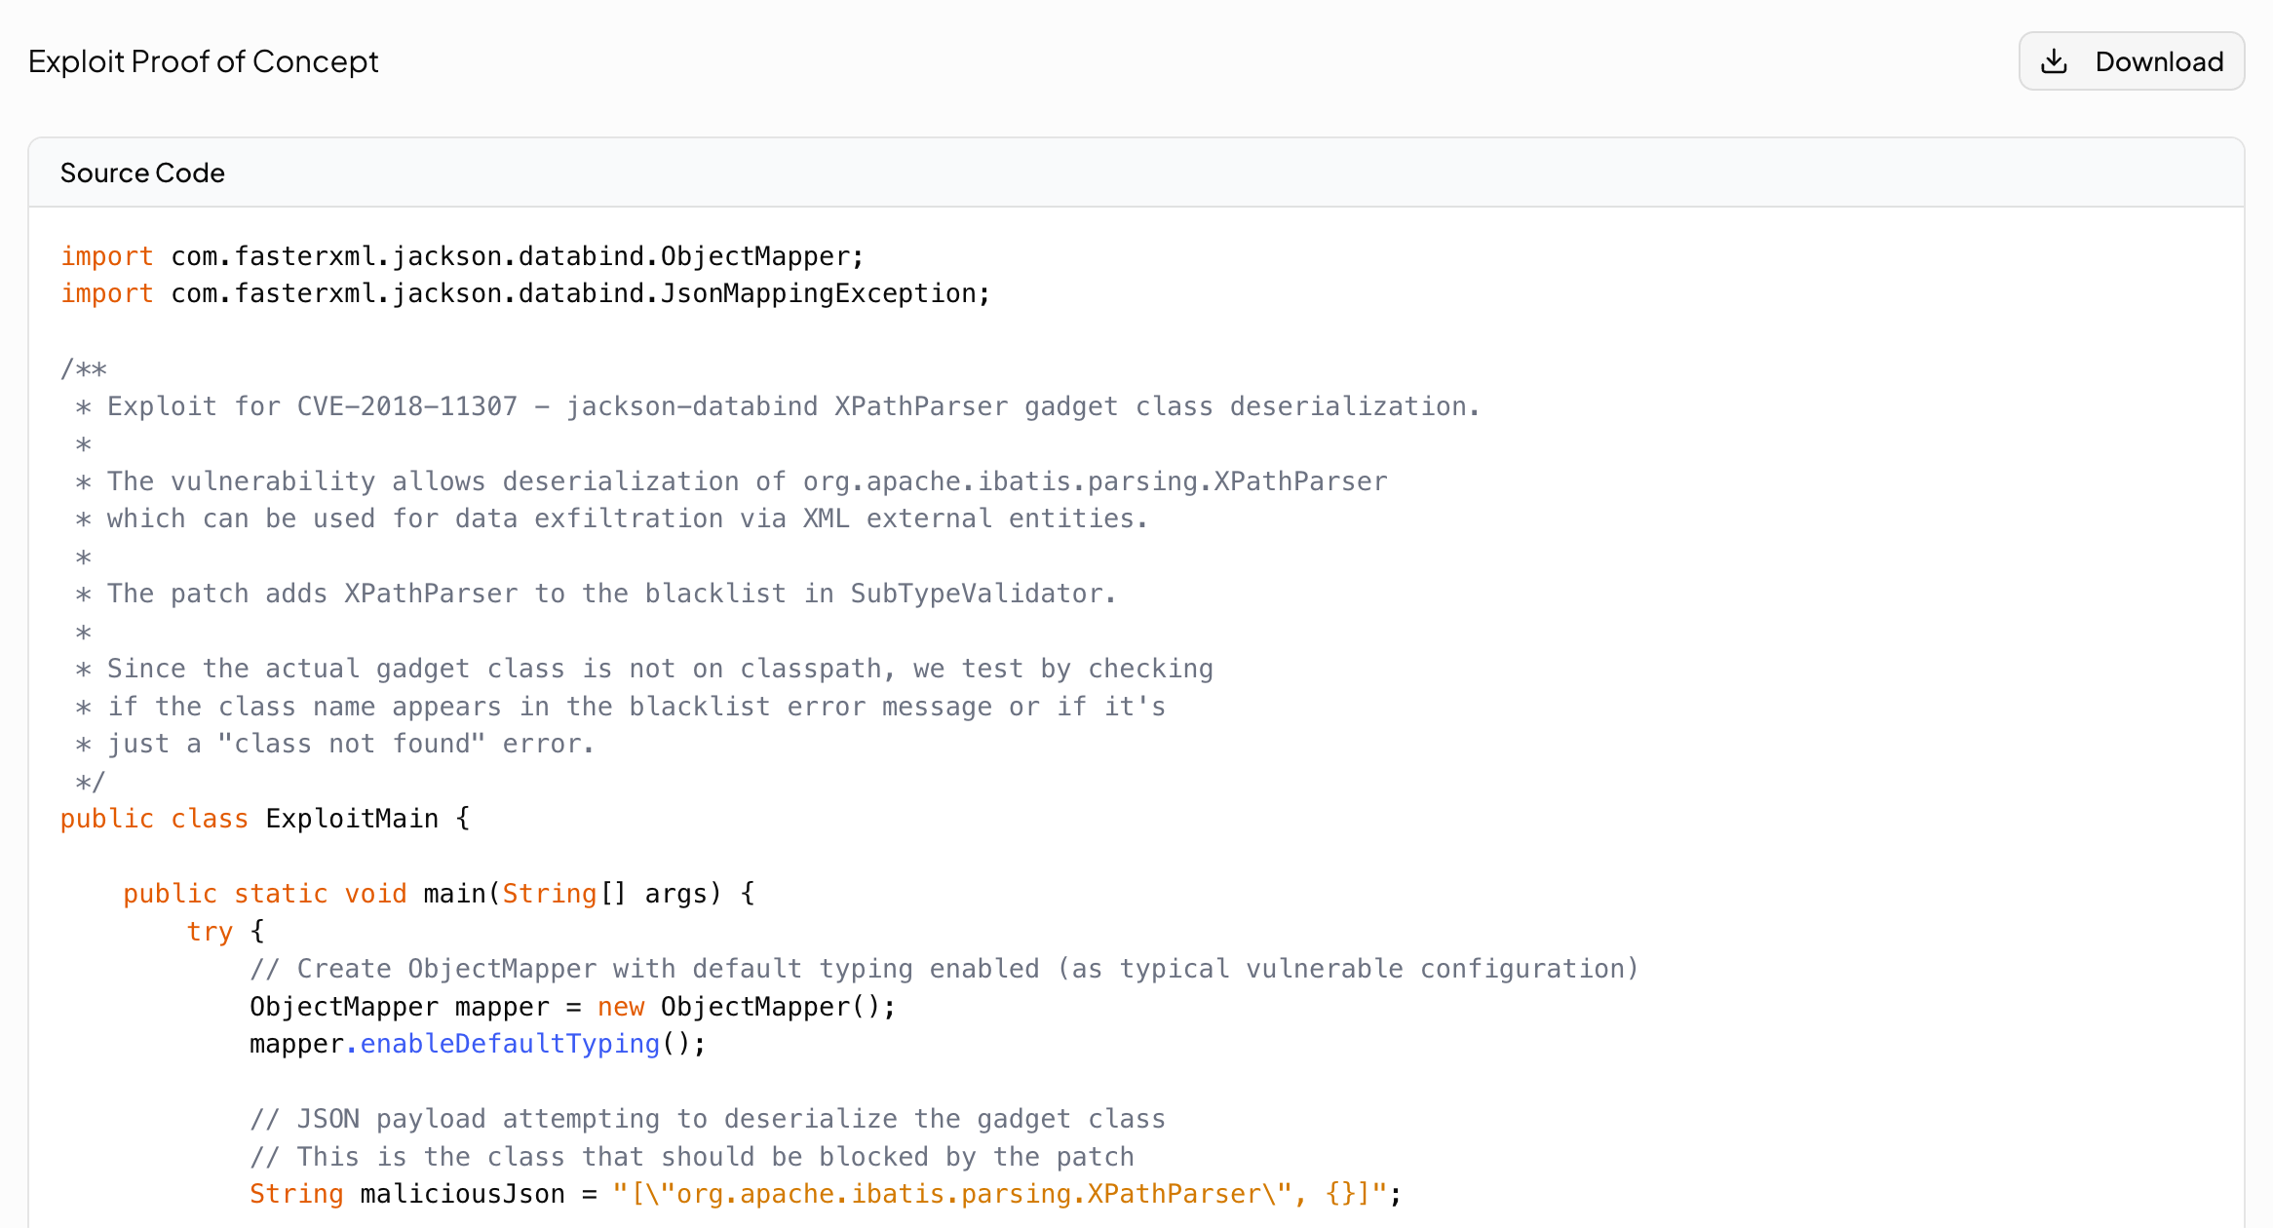This screenshot has height=1228, width=2273.
Task: Click the Exploit Proof of Concept title
Action: pos(203,61)
